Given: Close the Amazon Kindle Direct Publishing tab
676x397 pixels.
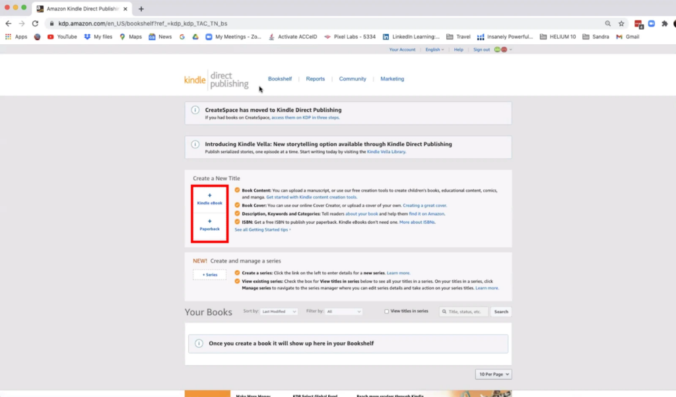Looking at the screenshot, I should coord(125,9).
